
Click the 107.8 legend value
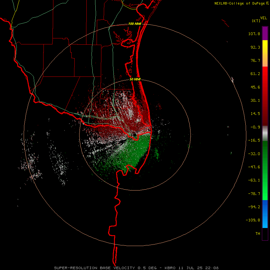tap(254, 34)
